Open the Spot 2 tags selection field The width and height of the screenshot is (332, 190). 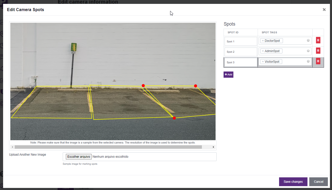[x=294, y=51]
